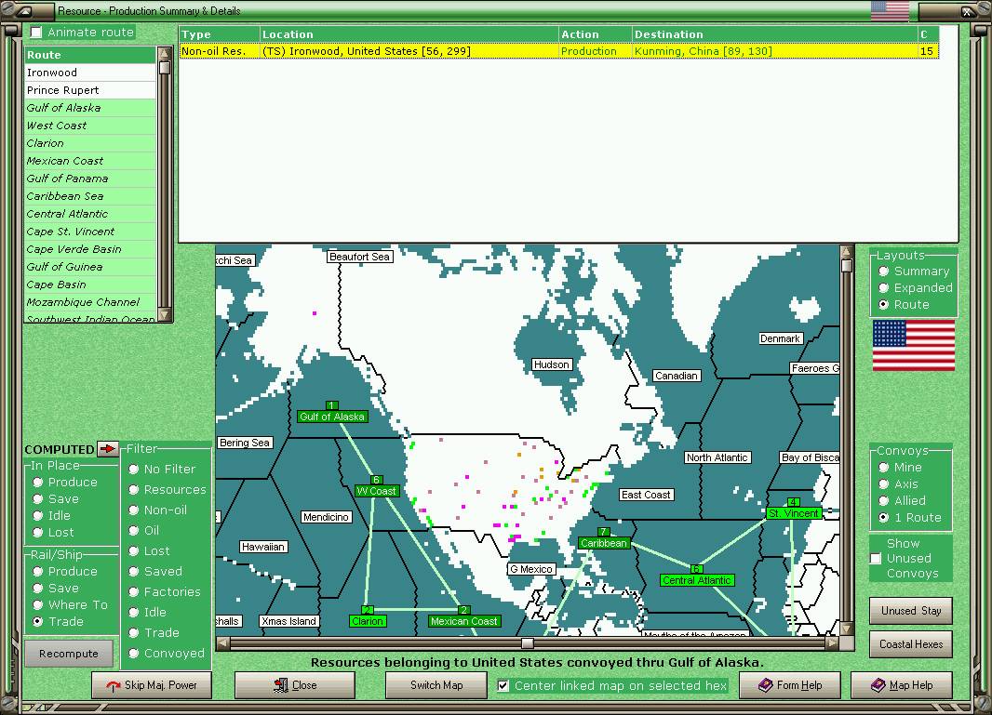Screen dimensions: 992x715
Task: Click map horizontal scrollbar left arrow
Action: click(222, 642)
